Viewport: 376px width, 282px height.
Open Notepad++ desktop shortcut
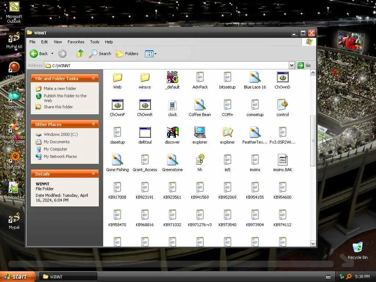[14, 191]
